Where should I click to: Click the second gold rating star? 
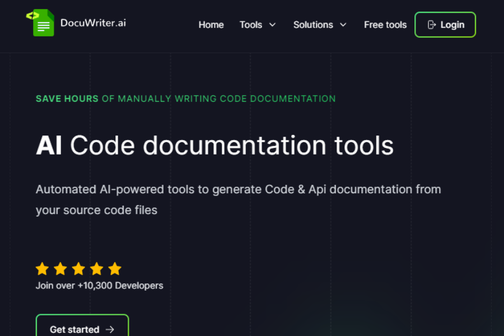(x=60, y=268)
